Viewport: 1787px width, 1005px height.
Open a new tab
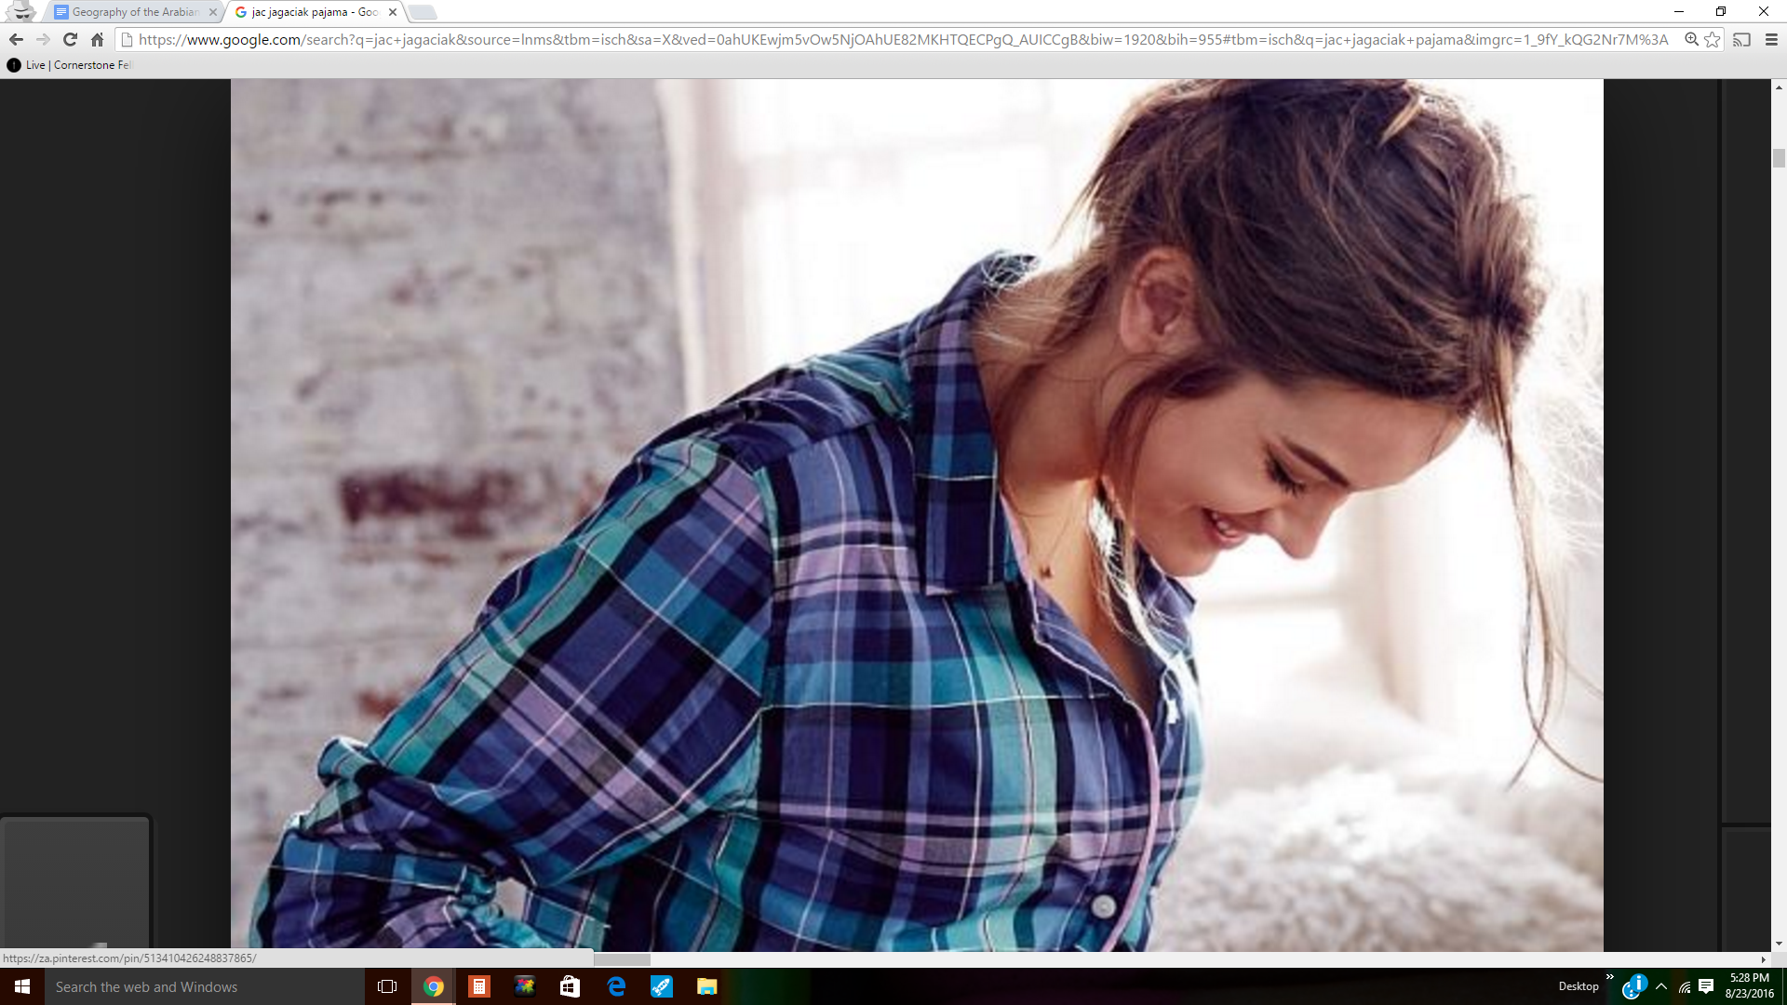(x=422, y=12)
